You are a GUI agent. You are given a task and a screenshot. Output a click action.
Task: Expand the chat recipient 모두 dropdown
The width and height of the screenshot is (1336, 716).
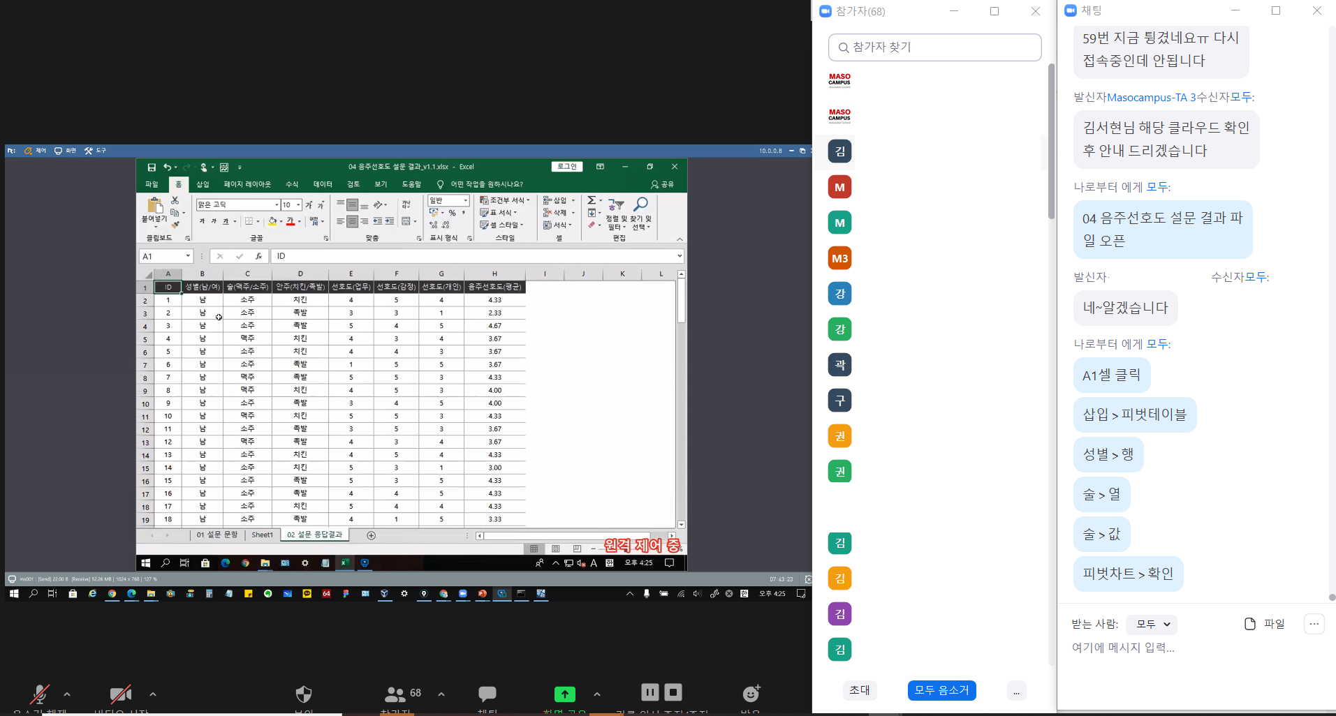coord(1153,624)
